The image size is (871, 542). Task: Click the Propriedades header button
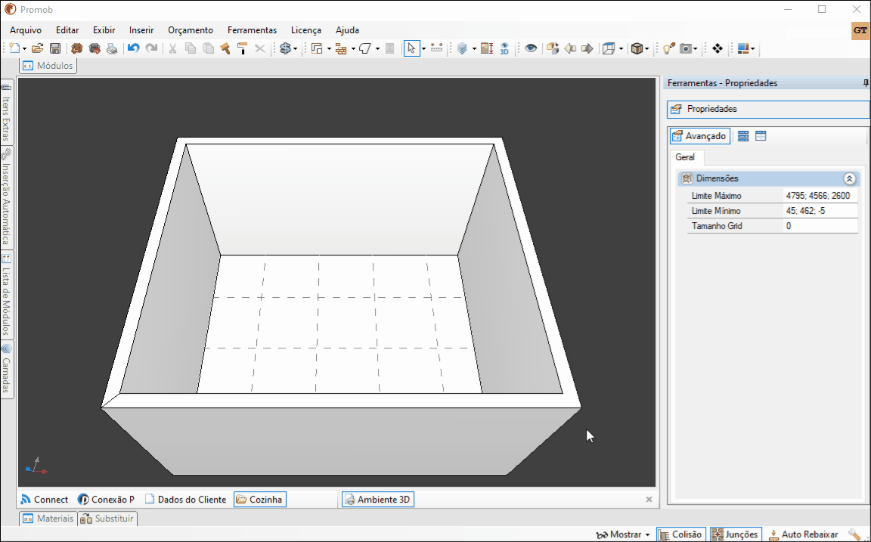point(768,109)
